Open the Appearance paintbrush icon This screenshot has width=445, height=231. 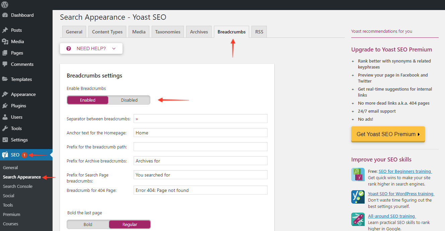[6, 94]
